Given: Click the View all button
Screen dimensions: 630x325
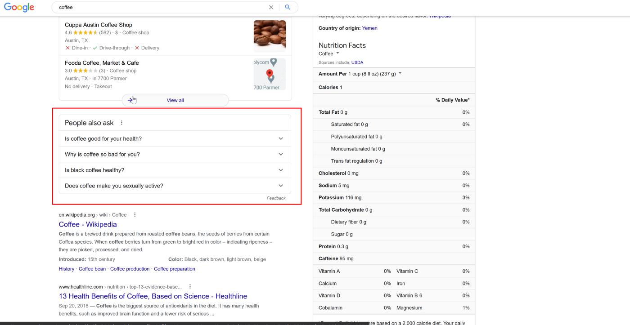Looking at the screenshot, I should click(x=175, y=100).
